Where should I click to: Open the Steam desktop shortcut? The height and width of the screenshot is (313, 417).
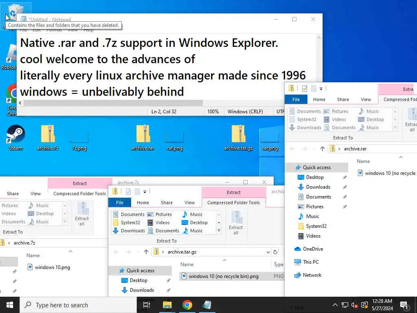(15, 138)
